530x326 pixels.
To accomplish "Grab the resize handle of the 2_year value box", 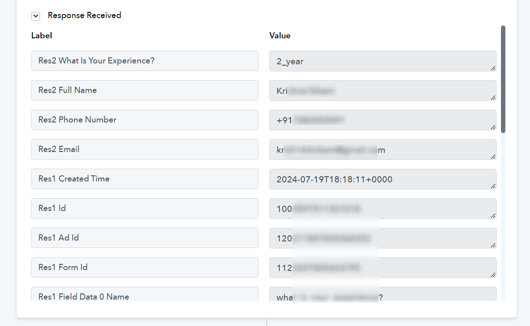I will point(493,68).
